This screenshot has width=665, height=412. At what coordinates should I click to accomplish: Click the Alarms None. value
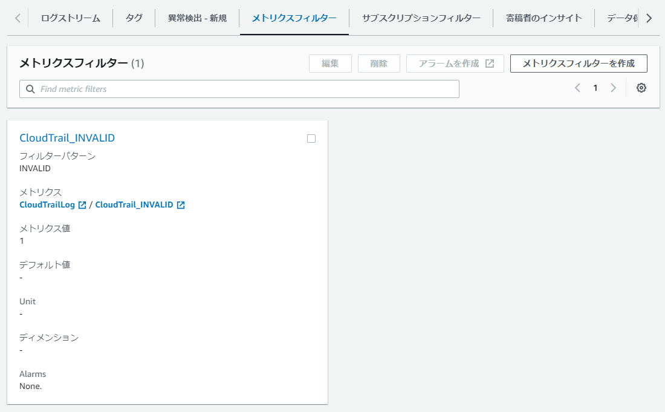(x=31, y=387)
